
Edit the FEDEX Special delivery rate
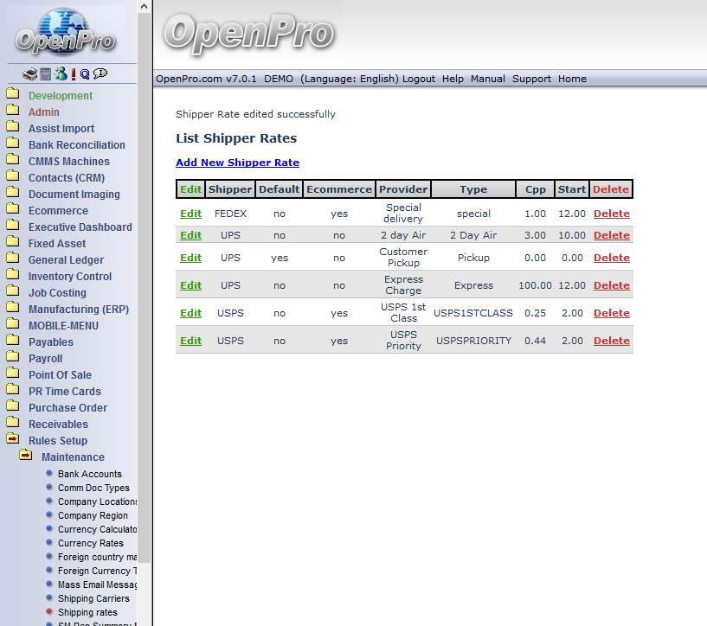pyautogui.click(x=190, y=214)
